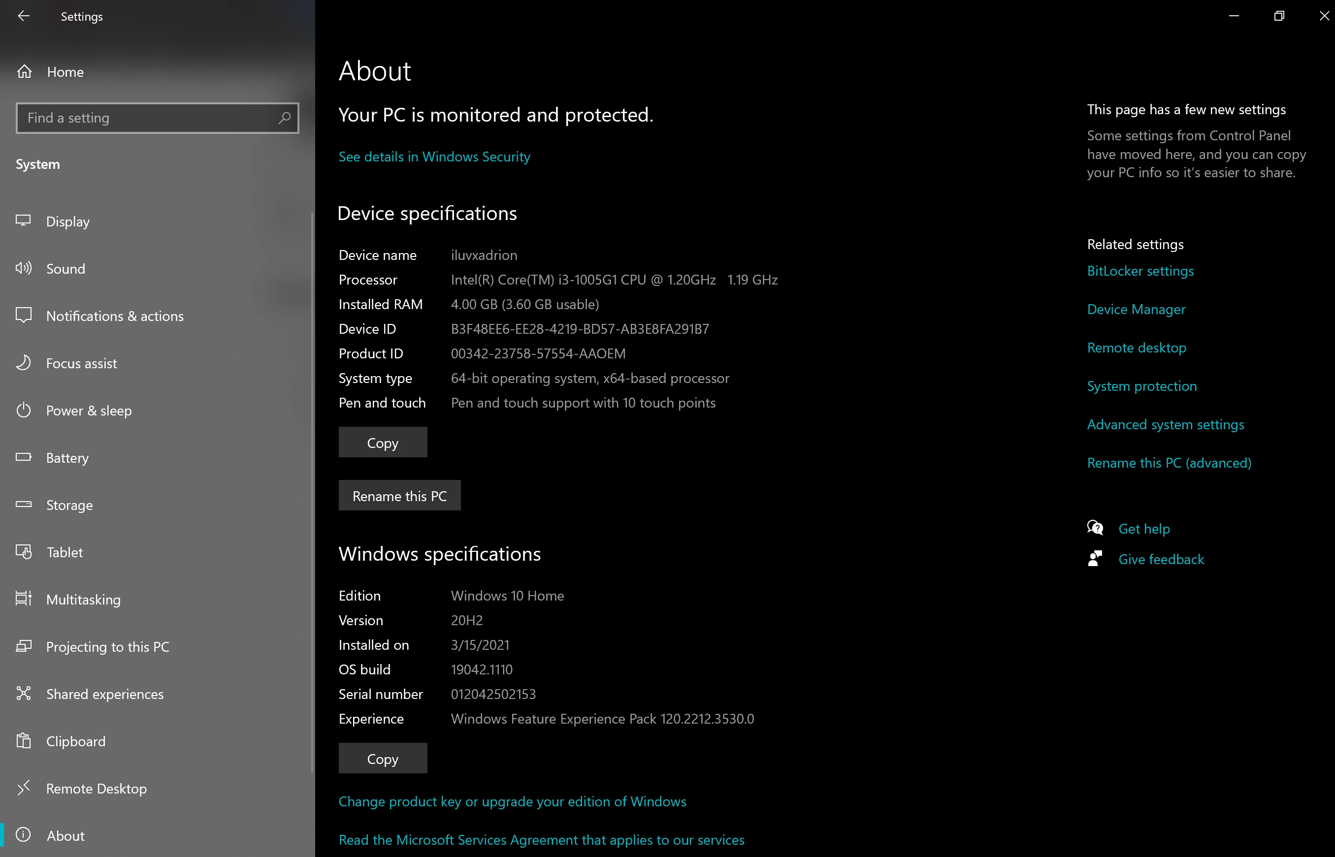Click the Battery icon in sidebar

(23, 457)
